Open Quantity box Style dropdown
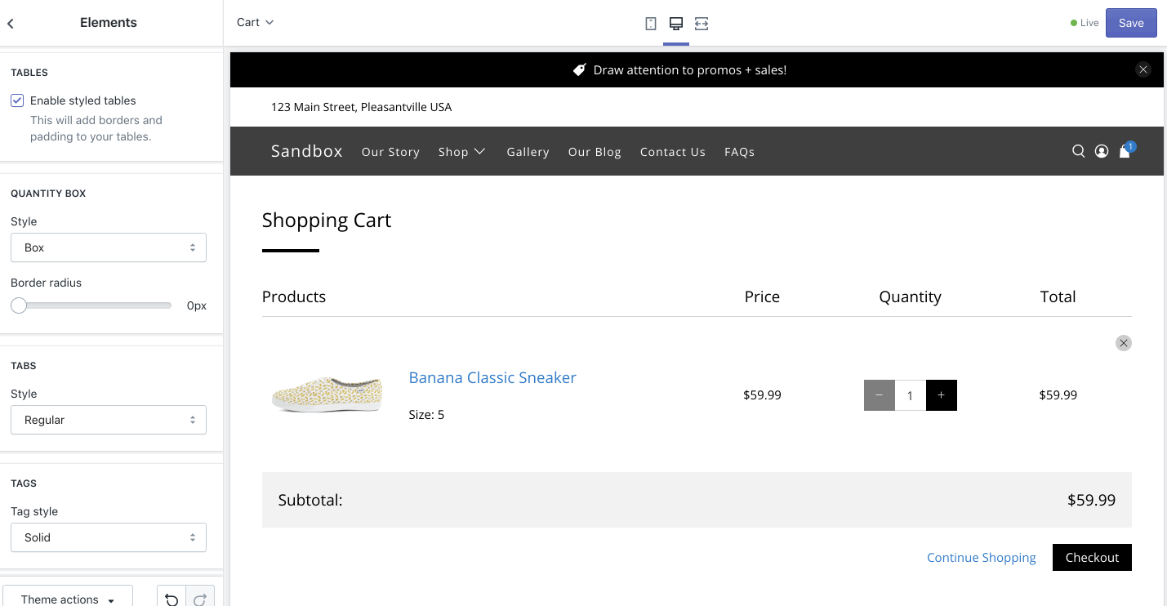Viewport: 1167px width, 606px height. coord(109,247)
